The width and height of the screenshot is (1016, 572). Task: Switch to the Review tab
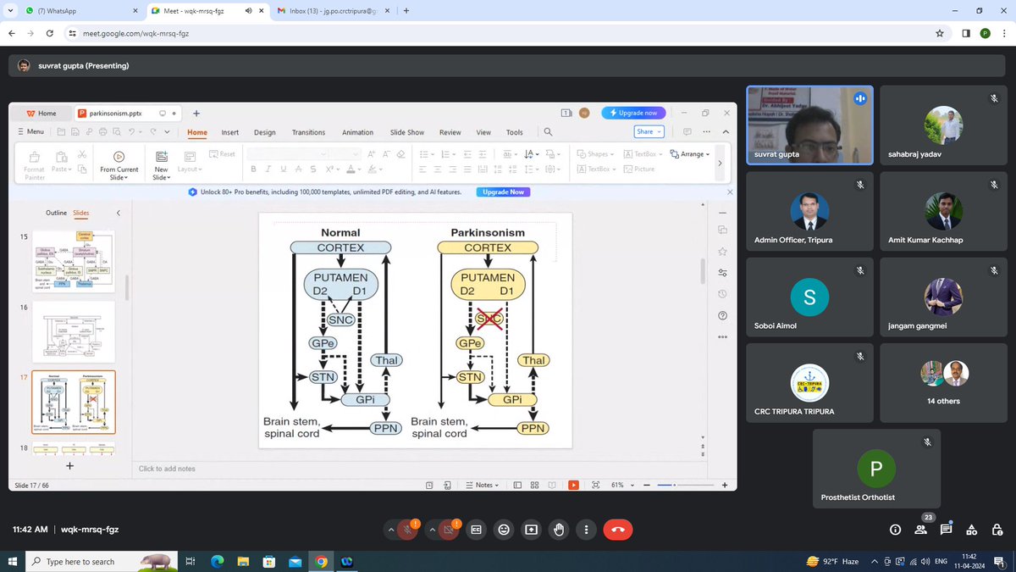(450, 132)
